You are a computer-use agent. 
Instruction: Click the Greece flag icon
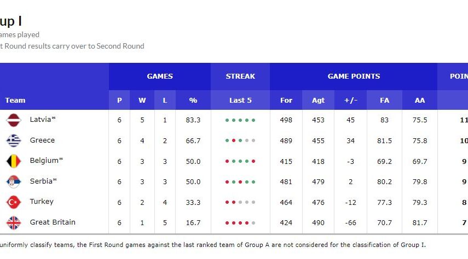click(14, 141)
